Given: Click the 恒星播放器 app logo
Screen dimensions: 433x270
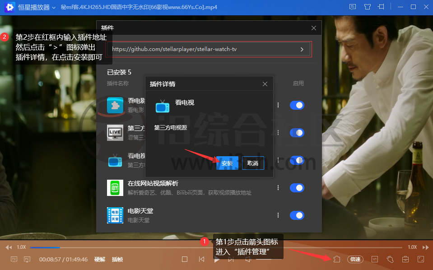Looking at the screenshot, I should coord(9,7).
